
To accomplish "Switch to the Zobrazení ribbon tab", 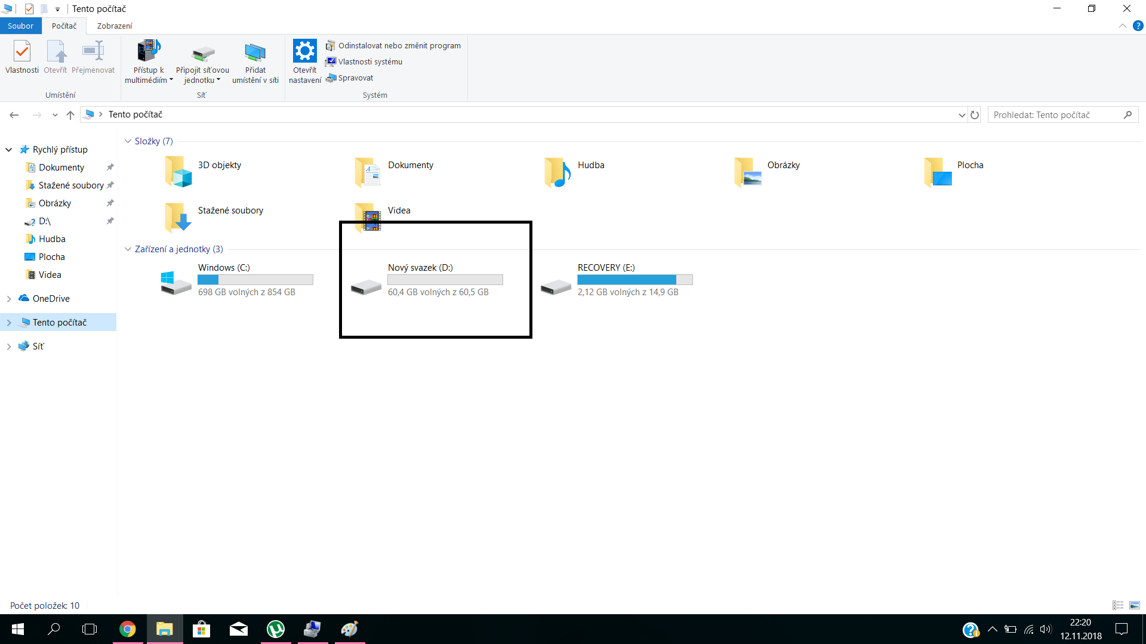I will (x=115, y=26).
